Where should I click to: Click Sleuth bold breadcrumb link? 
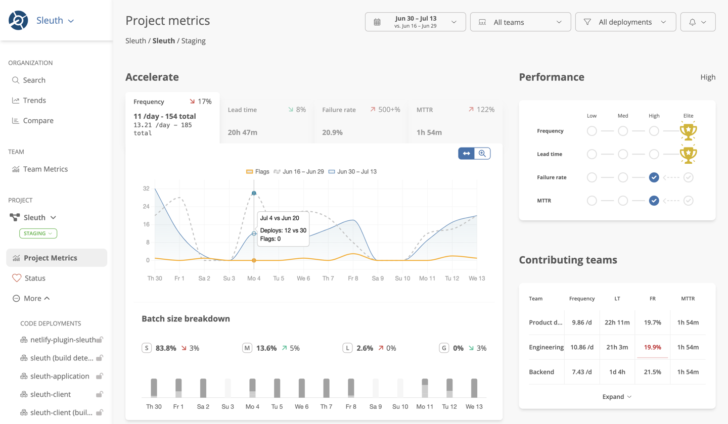pyautogui.click(x=164, y=40)
